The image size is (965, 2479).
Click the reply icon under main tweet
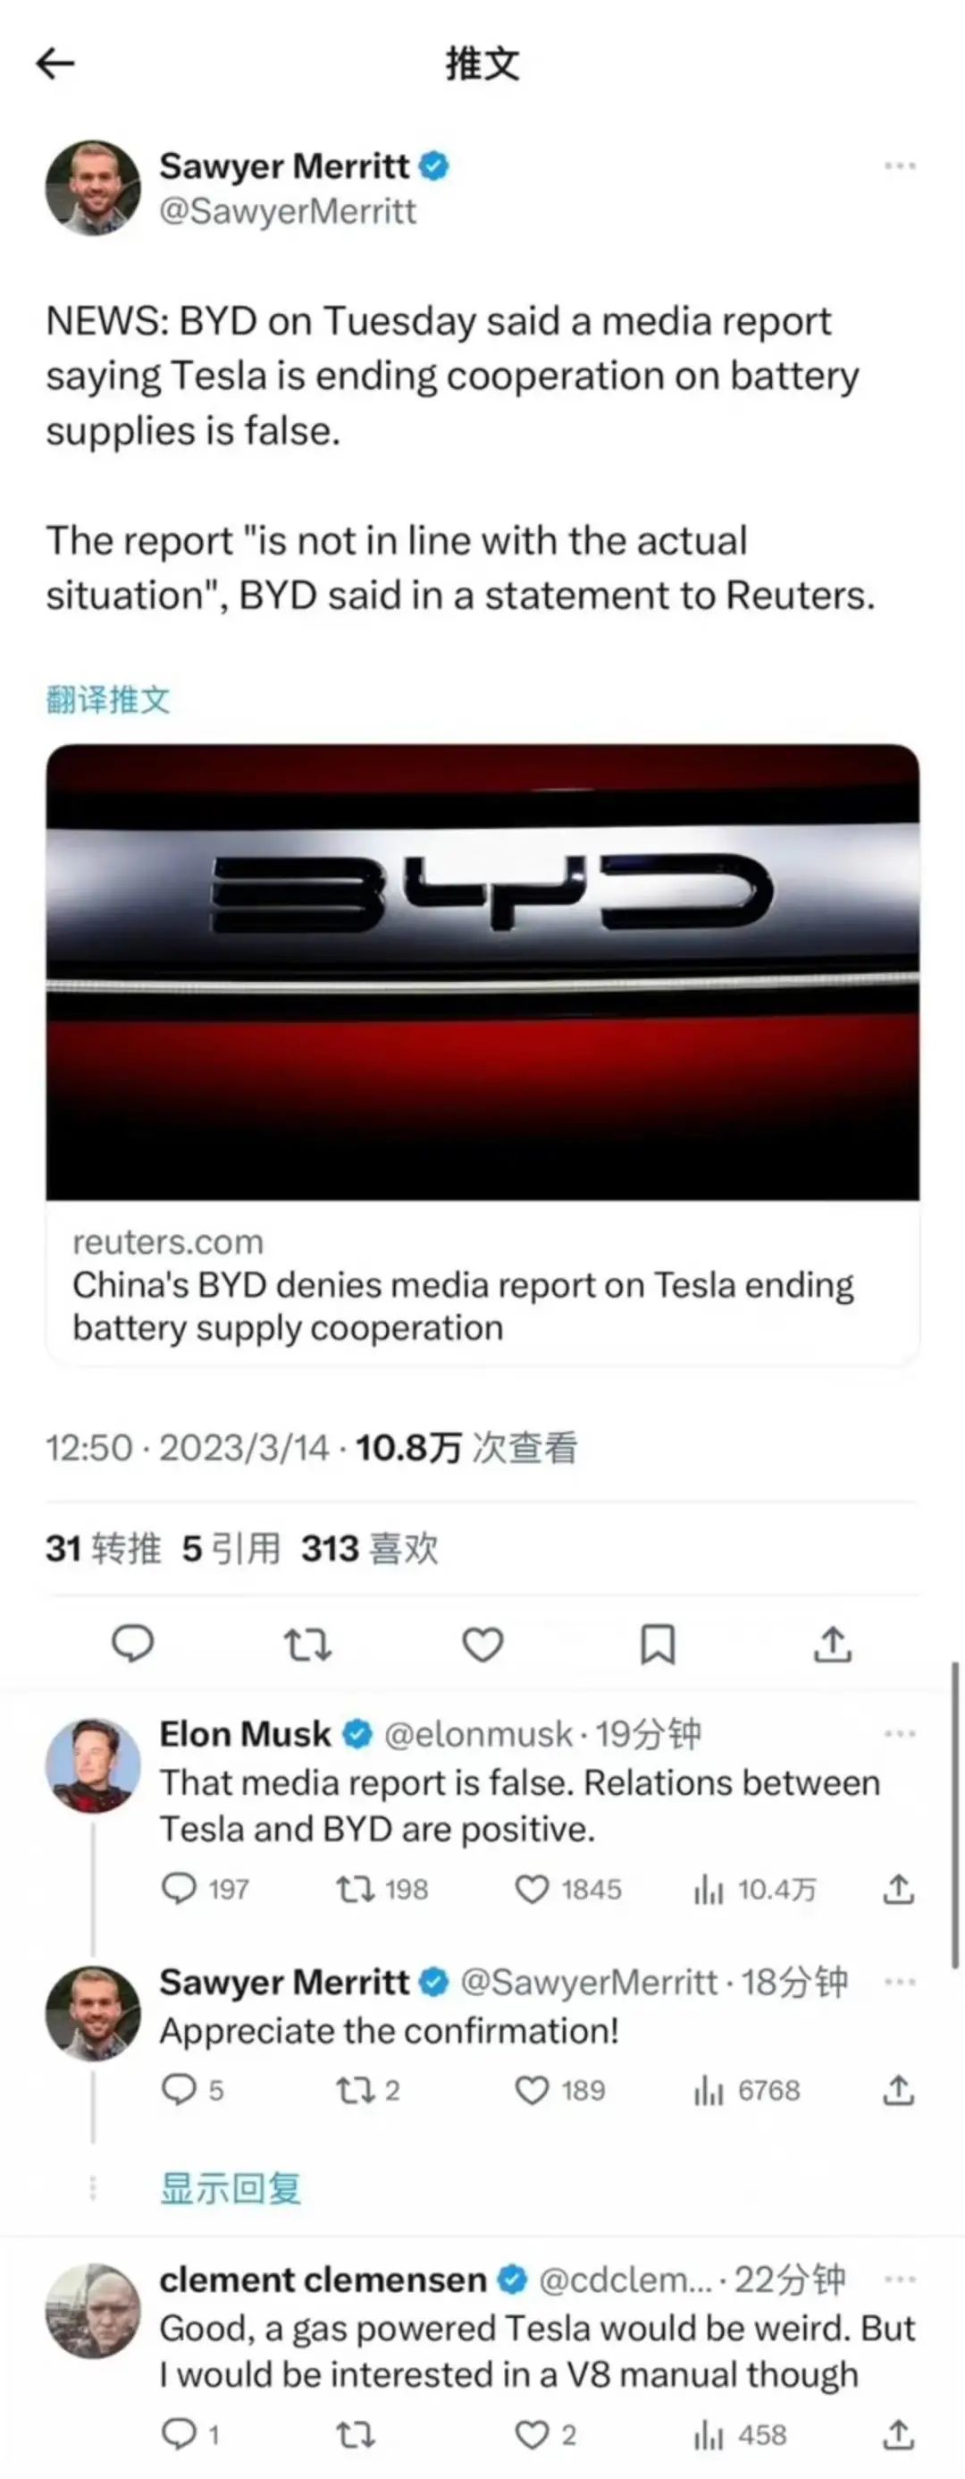pos(132,1644)
